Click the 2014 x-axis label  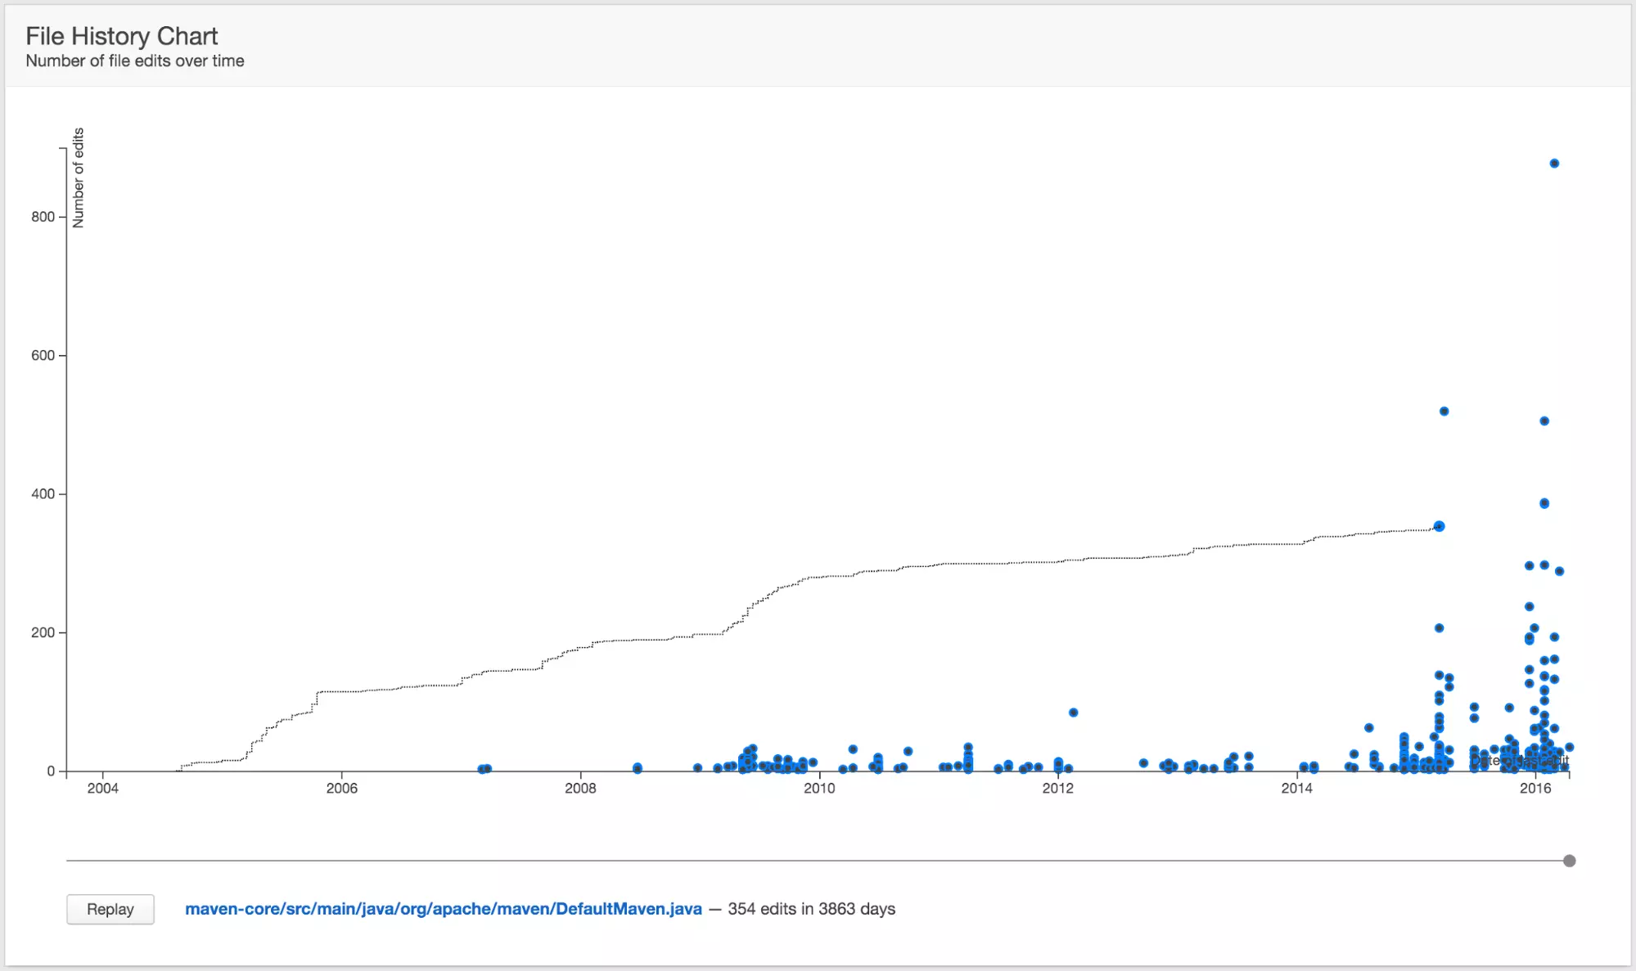click(x=1296, y=789)
